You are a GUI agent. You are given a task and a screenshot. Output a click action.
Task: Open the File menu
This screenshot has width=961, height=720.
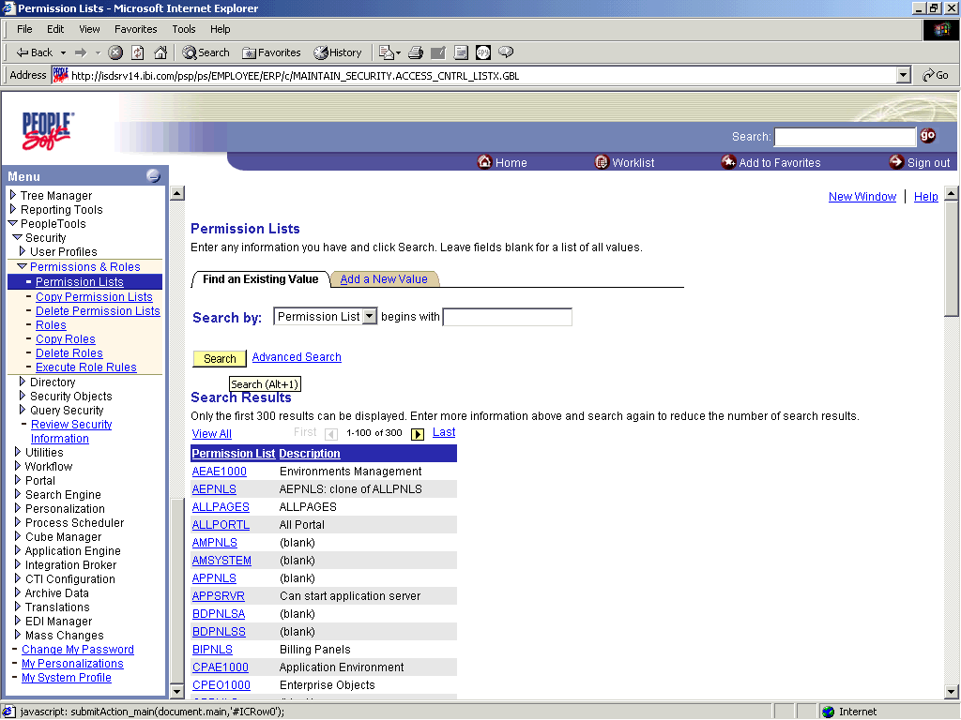pos(24,29)
